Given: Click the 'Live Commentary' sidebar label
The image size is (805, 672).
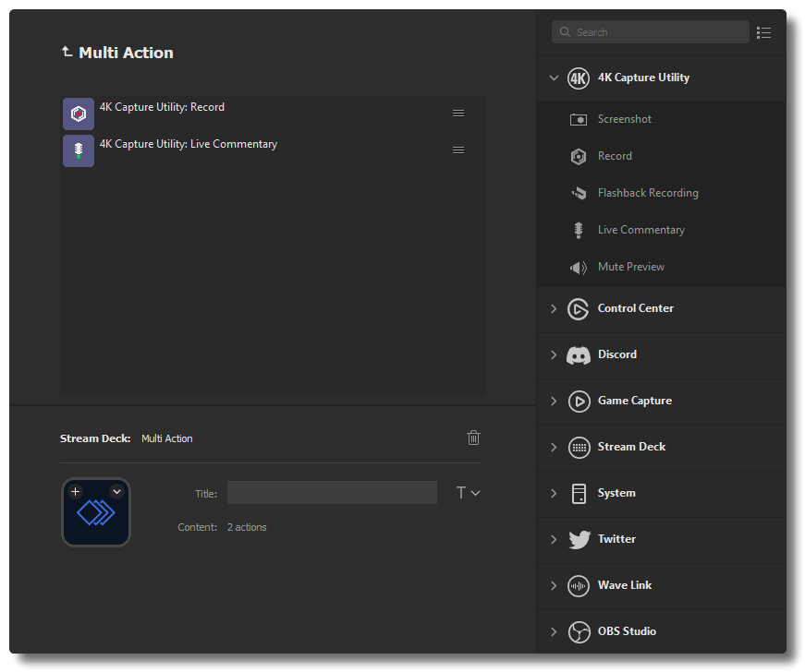Looking at the screenshot, I should [641, 230].
